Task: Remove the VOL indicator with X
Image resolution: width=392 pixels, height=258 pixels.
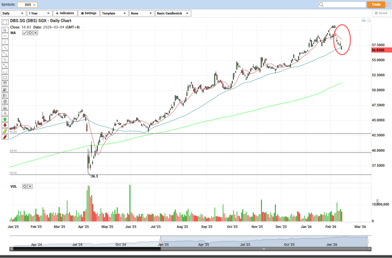Action: (x=30, y=187)
